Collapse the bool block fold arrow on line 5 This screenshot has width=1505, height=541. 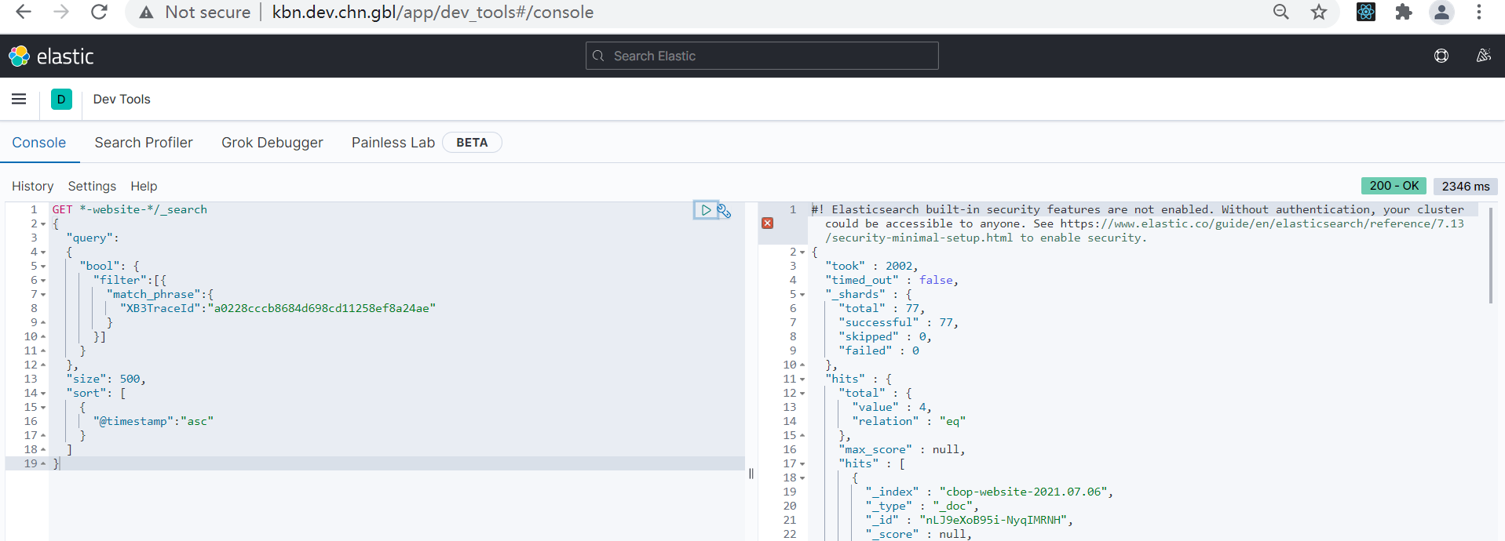pos(43,267)
